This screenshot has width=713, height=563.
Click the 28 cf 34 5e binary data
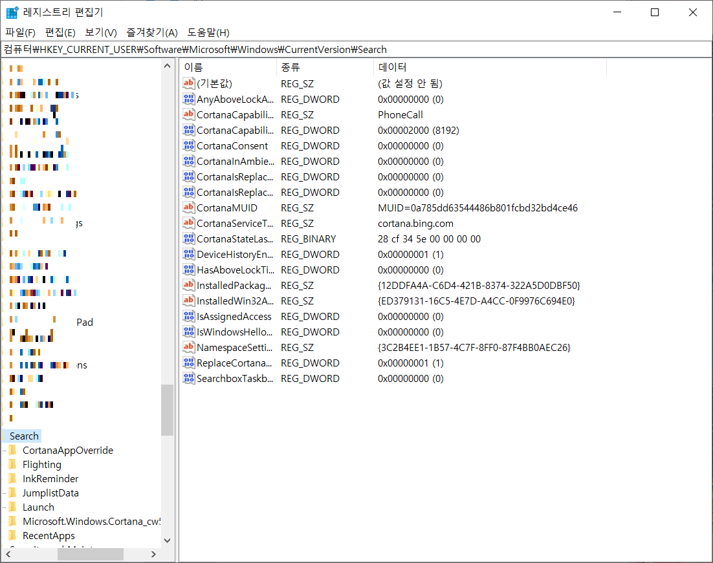click(x=429, y=239)
